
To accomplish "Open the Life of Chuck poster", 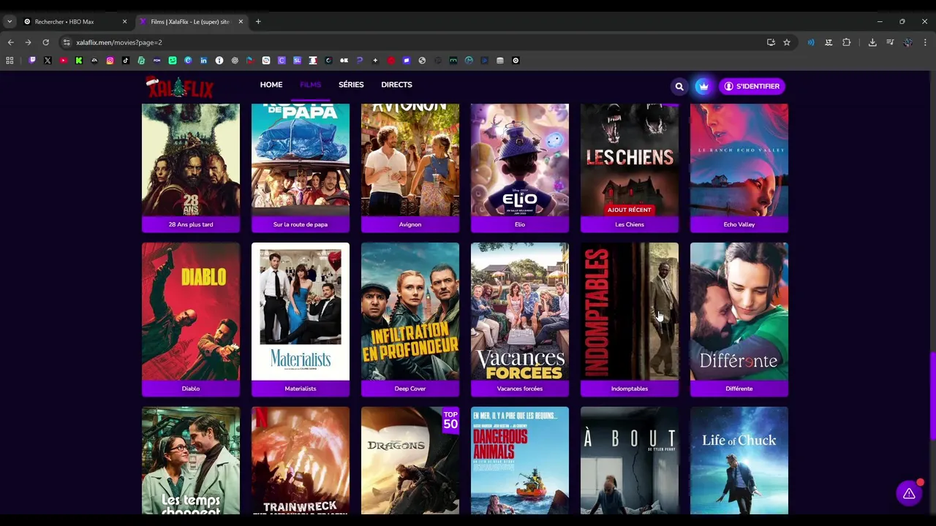I will click(x=739, y=461).
